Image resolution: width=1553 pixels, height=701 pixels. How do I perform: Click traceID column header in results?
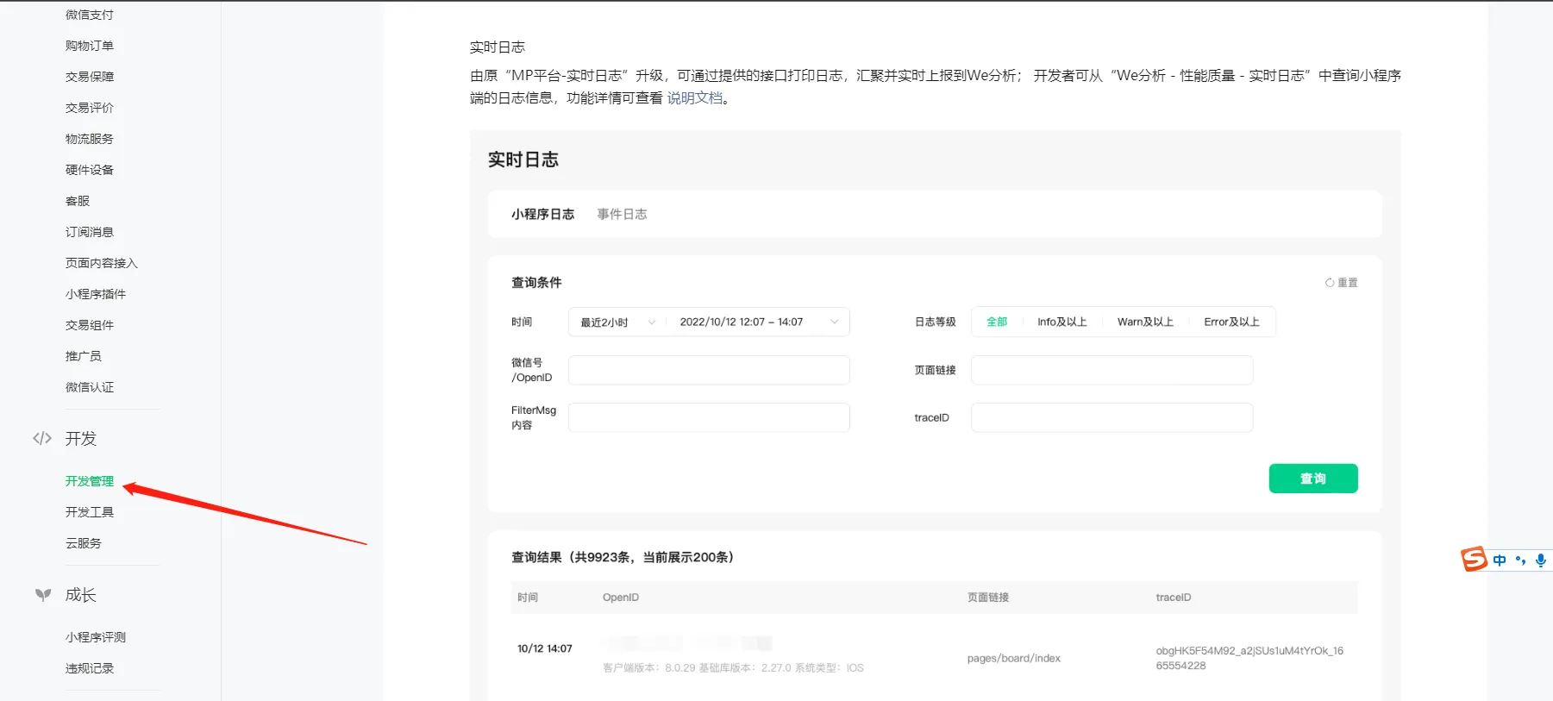[1174, 598]
